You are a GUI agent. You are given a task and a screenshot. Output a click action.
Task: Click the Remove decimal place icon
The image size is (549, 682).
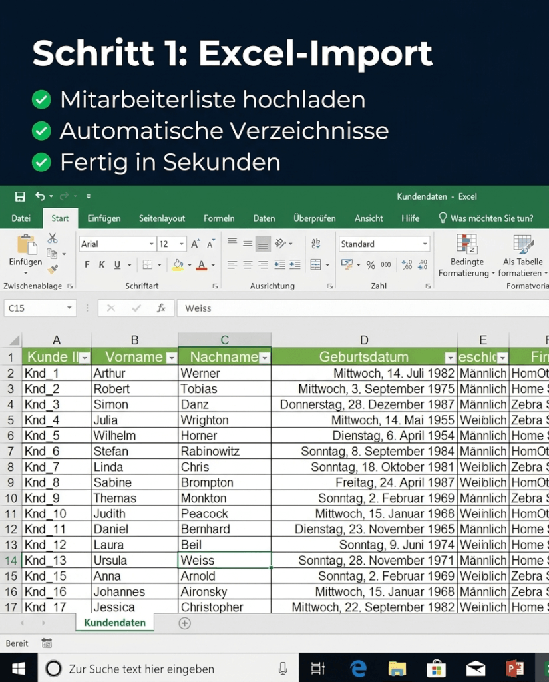(x=423, y=264)
